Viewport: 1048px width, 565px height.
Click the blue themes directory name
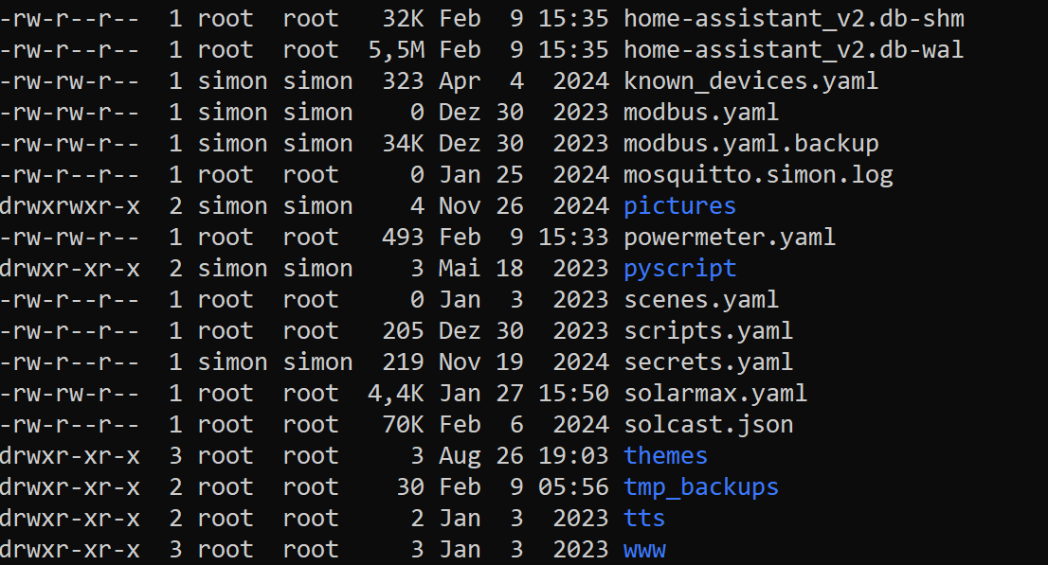click(665, 455)
